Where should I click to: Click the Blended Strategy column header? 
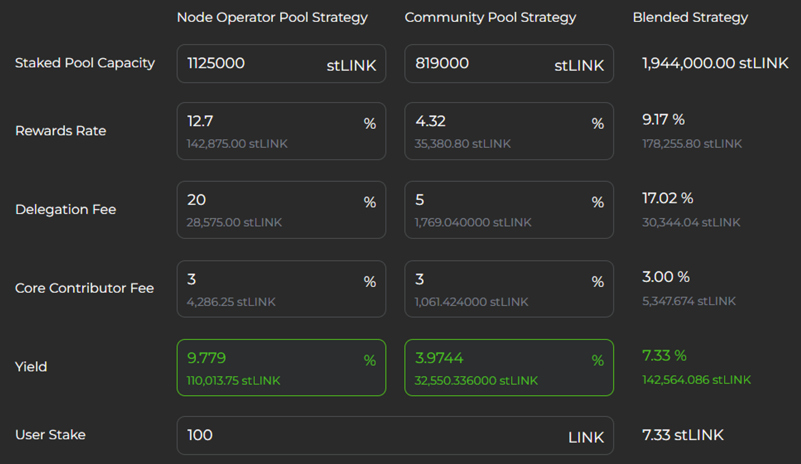(690, 18)
